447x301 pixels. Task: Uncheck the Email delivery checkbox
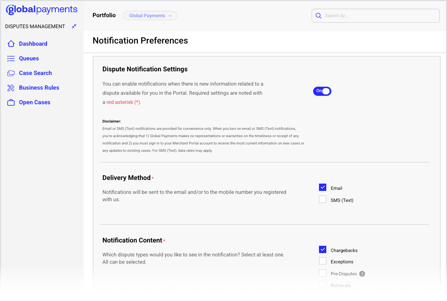[323, 188]
